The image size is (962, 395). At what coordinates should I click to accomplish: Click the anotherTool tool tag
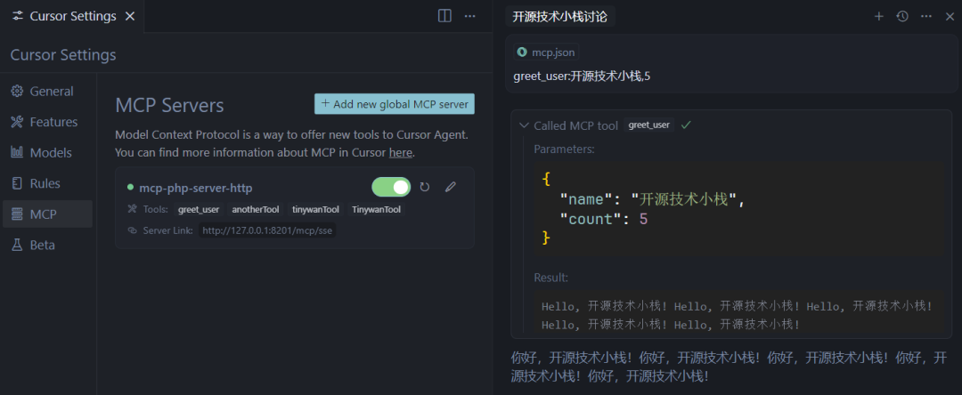(x=256, y=209)
